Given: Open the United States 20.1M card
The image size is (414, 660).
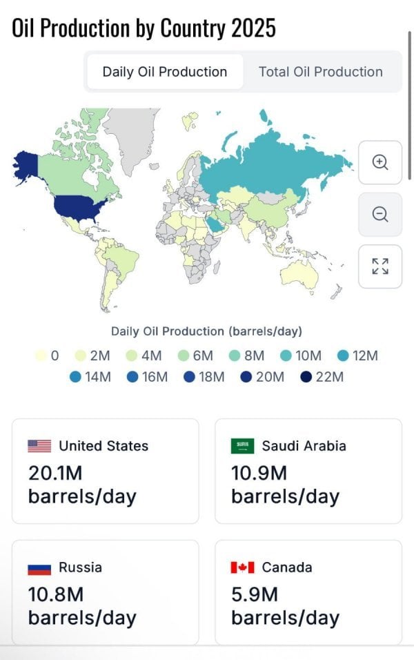Looking at the screenshot, I should [x=105, y=471].
